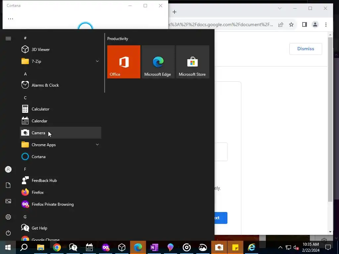This screenshot has width=339, height=254.
Task: Open the Chrome profile avatar
Action: [315, 24]
